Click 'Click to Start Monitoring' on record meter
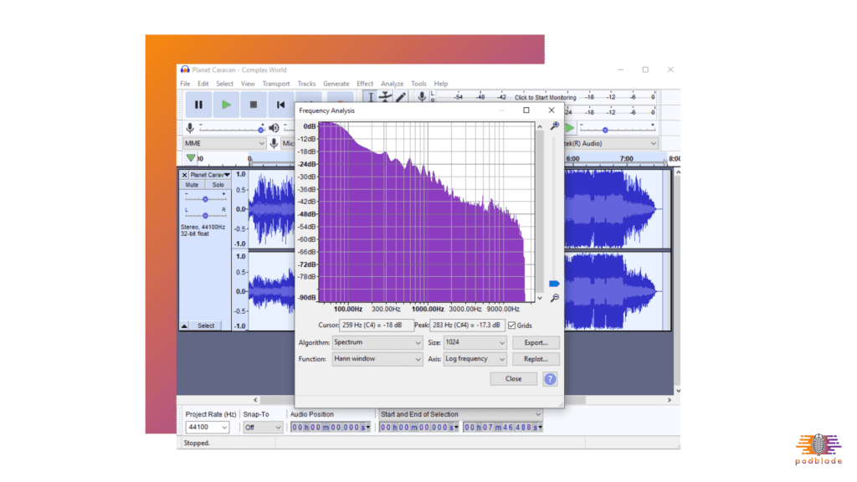857x482 pixels. tap(546, 97)
